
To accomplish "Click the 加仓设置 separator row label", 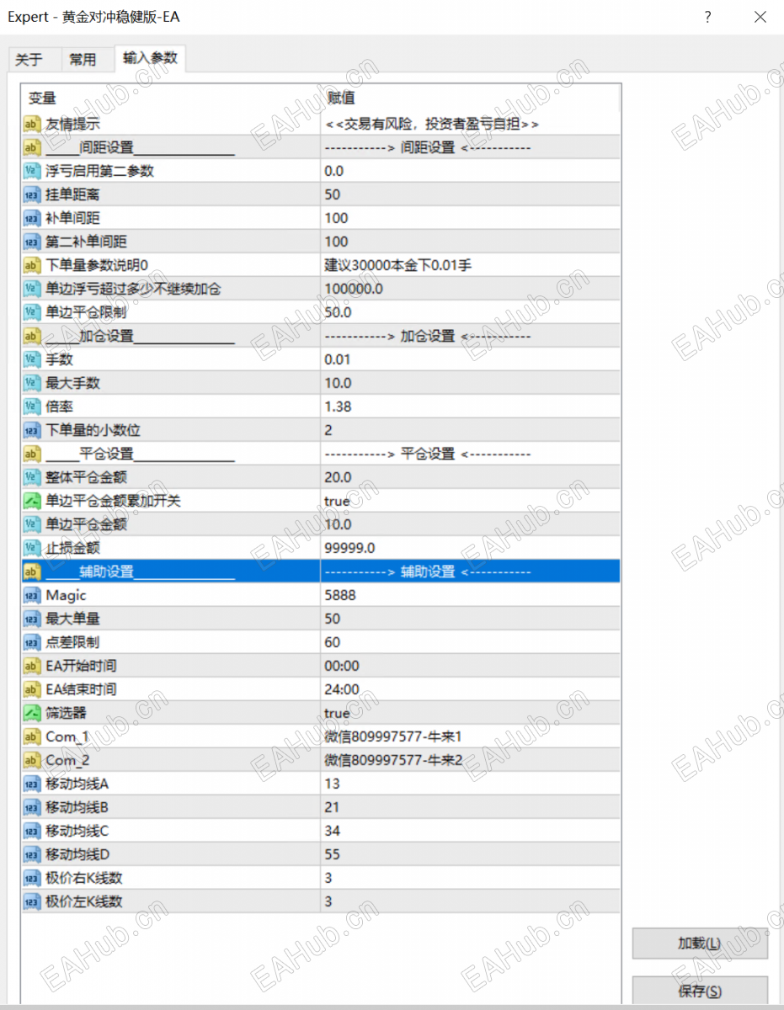I will (x=140, y=336).
